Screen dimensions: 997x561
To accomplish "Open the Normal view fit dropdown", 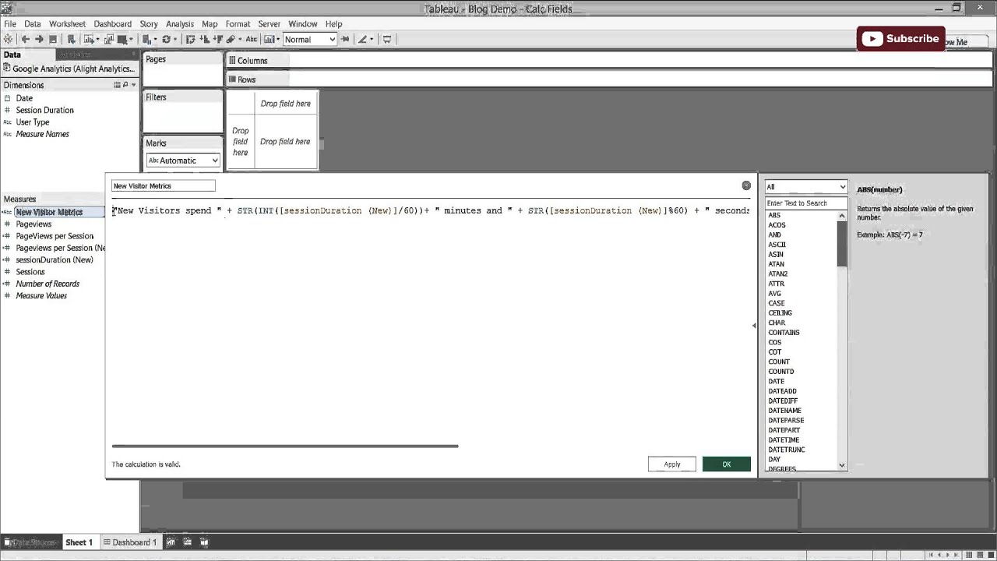I will click(x=310, y=39).
